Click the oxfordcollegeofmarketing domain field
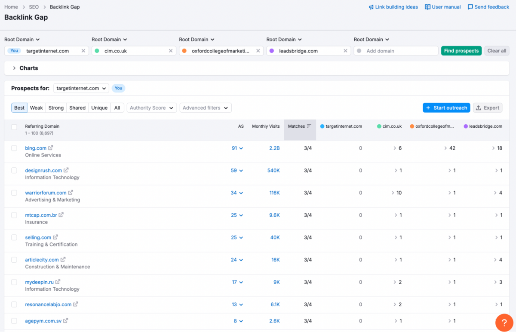Viewport: 516px width, 332px height. [221, 51]
